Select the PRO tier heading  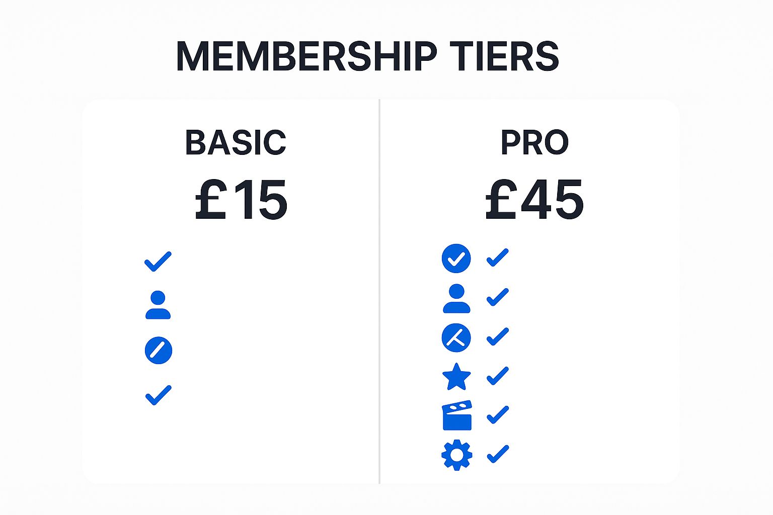point(534,142)
